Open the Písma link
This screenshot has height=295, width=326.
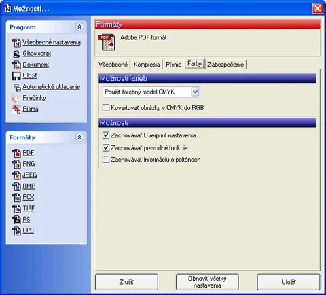pos(31,109)
